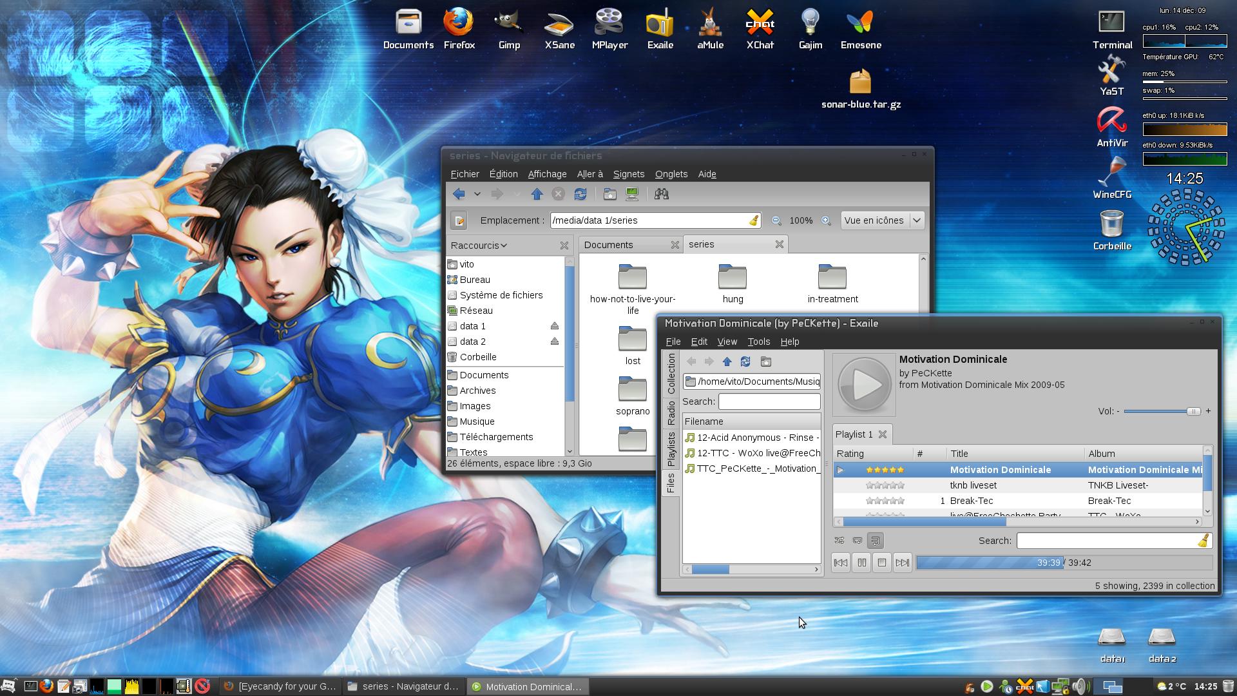Eject the data 1 volume
The width and height of the screenshot is (1237, 696).
(x=555, y=326)
